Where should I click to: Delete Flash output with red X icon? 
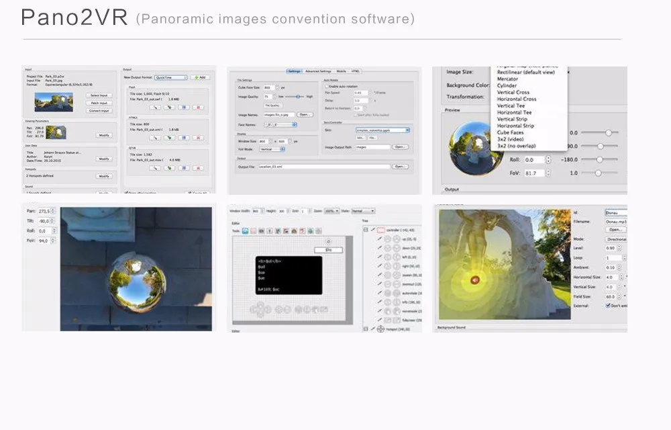coord(198,107)
